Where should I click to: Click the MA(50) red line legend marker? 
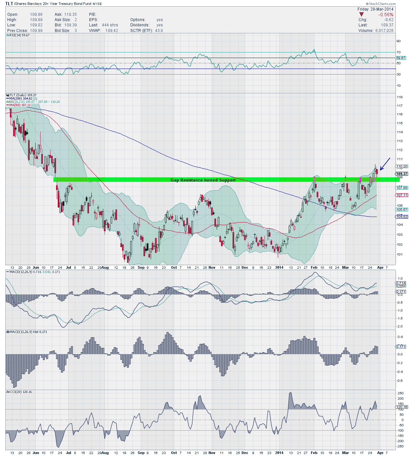7,106
